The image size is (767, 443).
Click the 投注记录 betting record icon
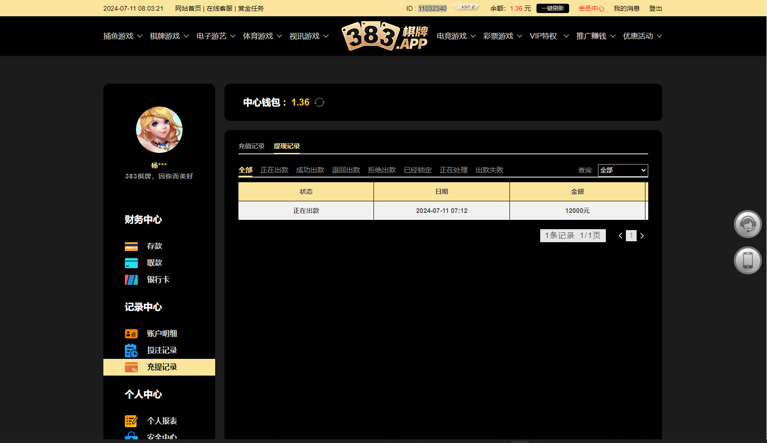pyautogui.click(x=131, y=350)
